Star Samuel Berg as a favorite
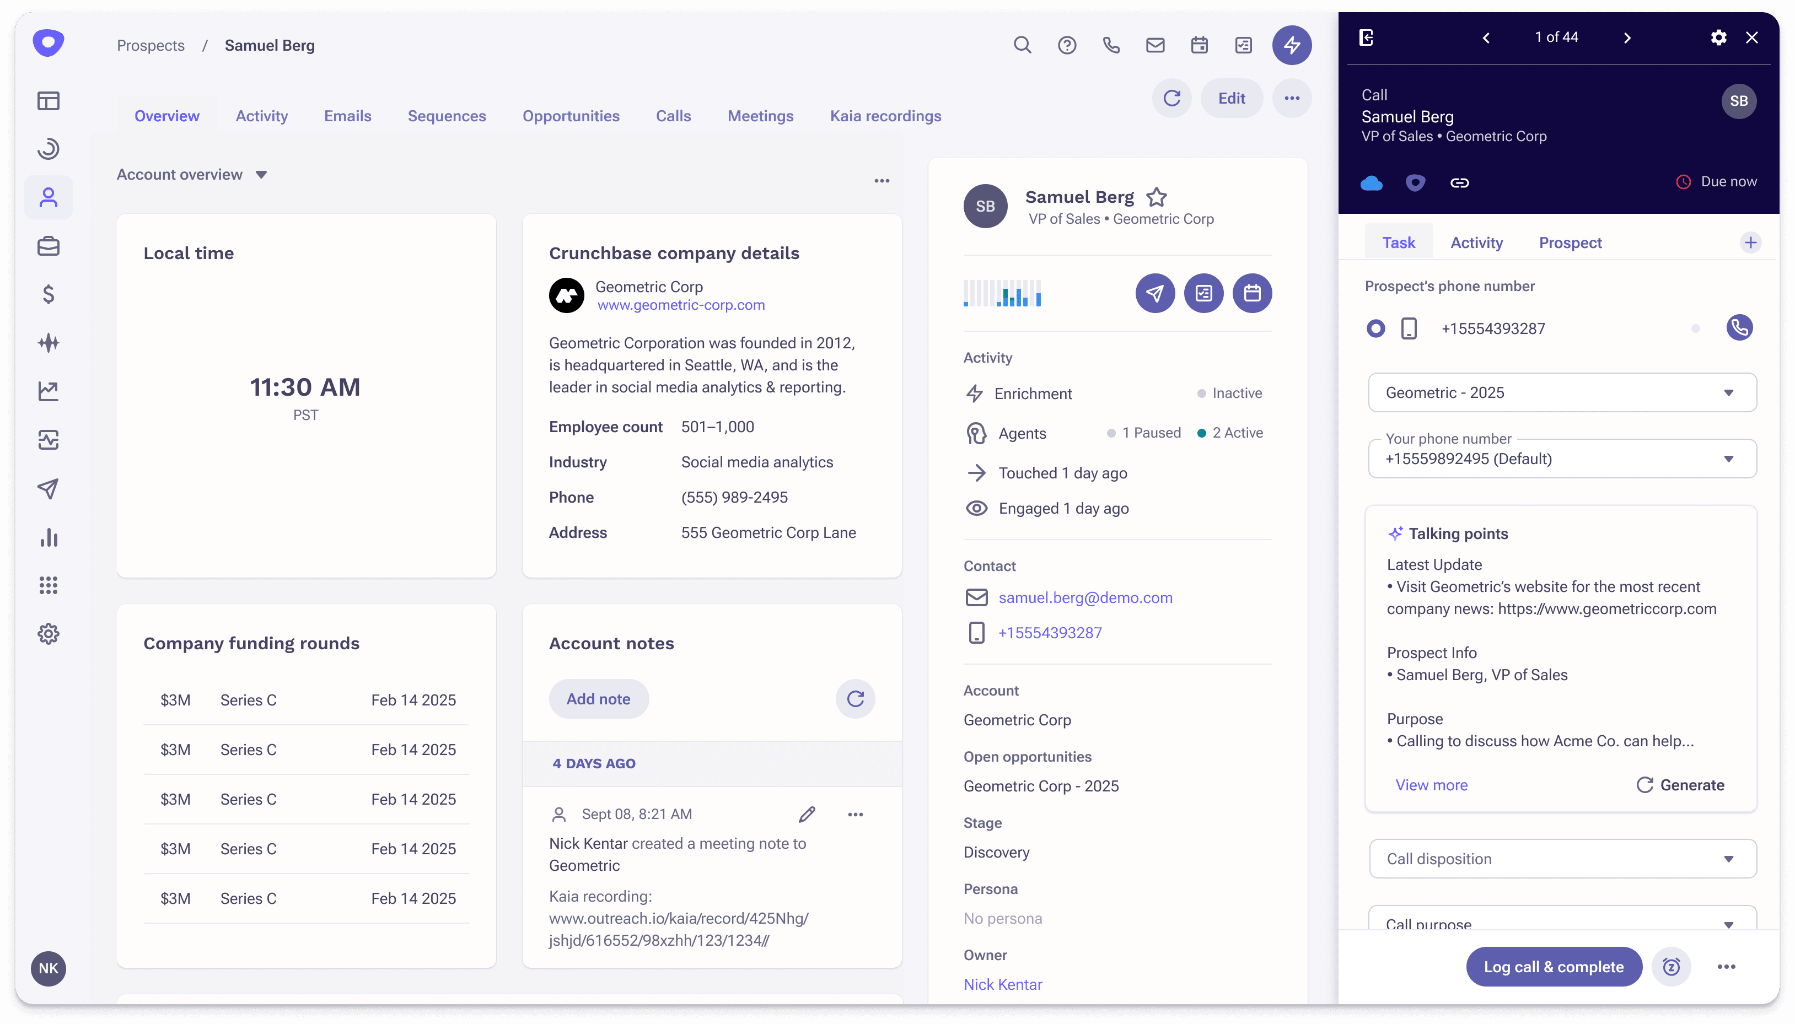The image size is (1795, 1024). (x=1157, y=196)
